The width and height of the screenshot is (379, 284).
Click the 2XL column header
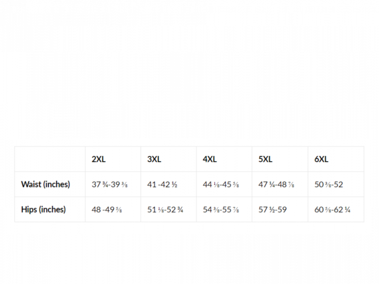(99, 159)
